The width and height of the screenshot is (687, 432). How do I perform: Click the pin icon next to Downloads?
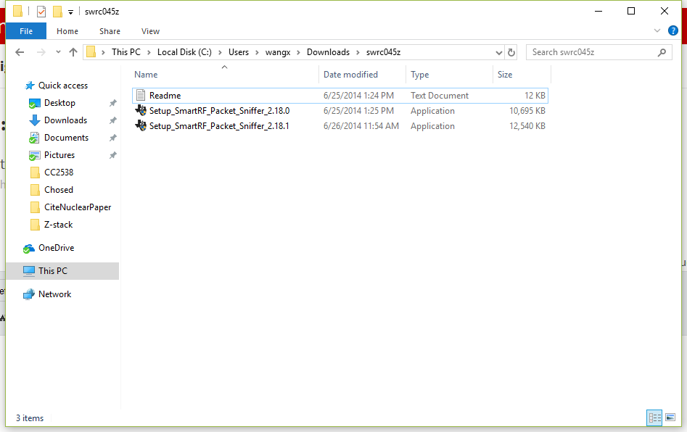pyautogui.click(x=112, y=120)
